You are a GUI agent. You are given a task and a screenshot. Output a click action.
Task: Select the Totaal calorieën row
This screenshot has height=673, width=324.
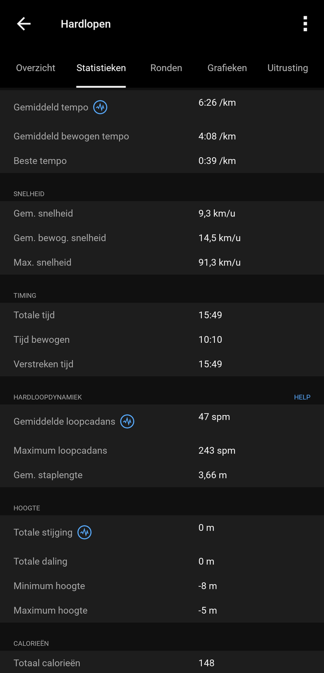[x=162, y=663]
